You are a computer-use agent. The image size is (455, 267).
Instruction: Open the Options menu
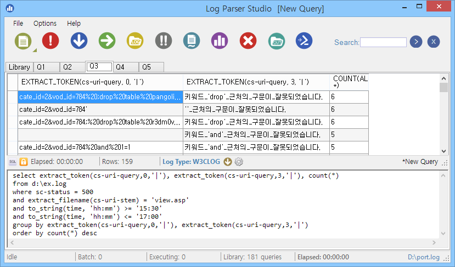coord(45,24)
